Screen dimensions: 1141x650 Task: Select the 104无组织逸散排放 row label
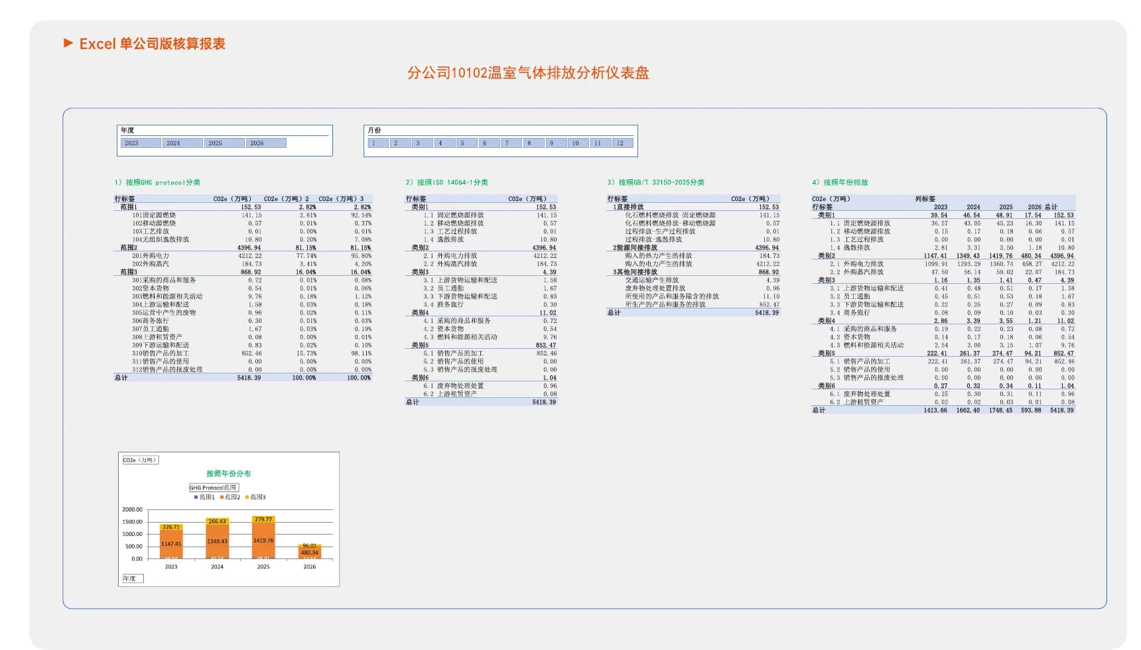point(161,239)
